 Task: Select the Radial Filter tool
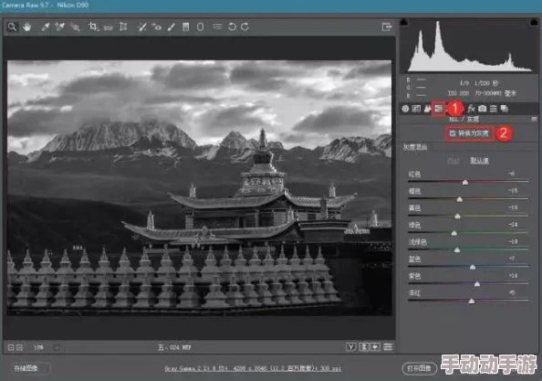click(200, 26)
